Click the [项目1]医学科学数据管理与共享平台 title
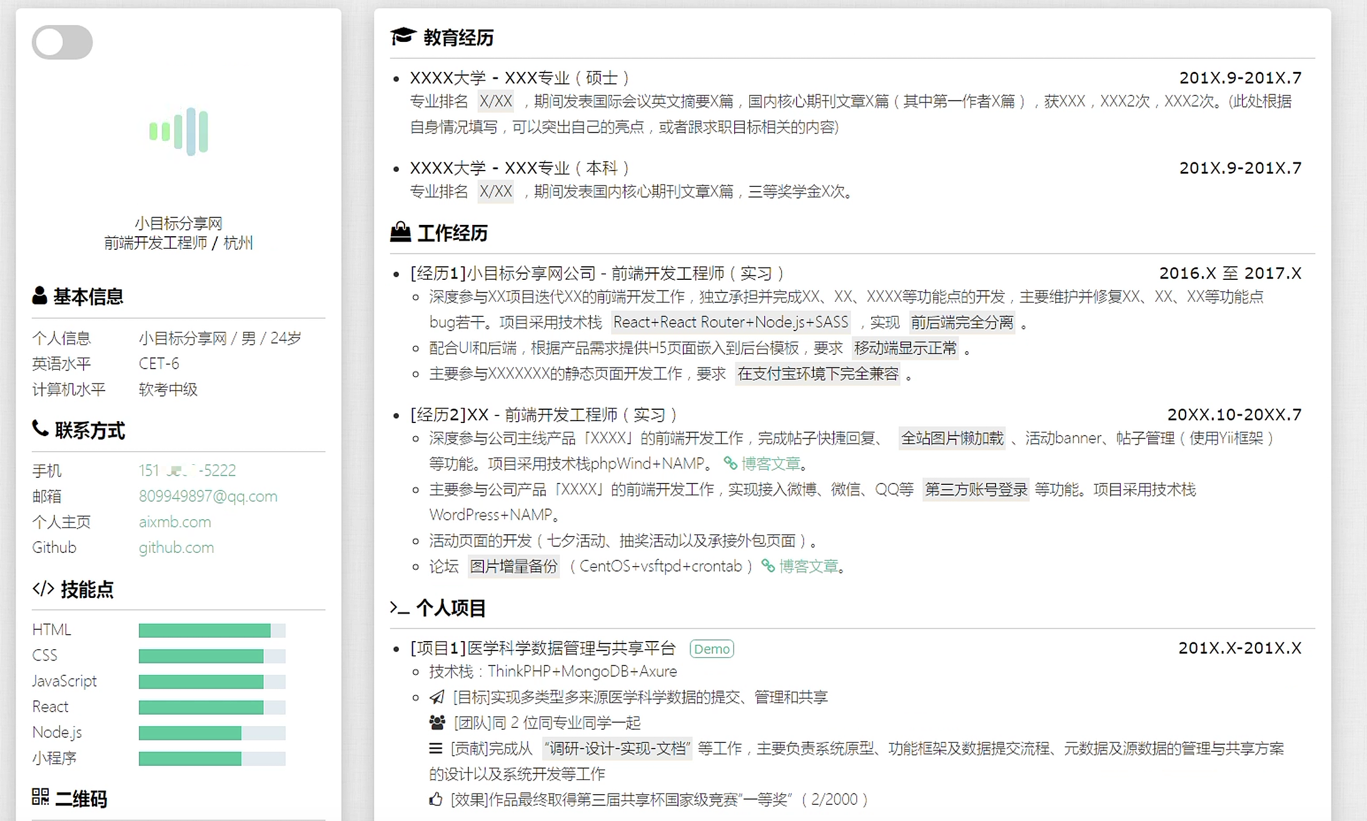Image resolution: width=1367 pixels, height=821 pixels. click(x=543, y=648)
